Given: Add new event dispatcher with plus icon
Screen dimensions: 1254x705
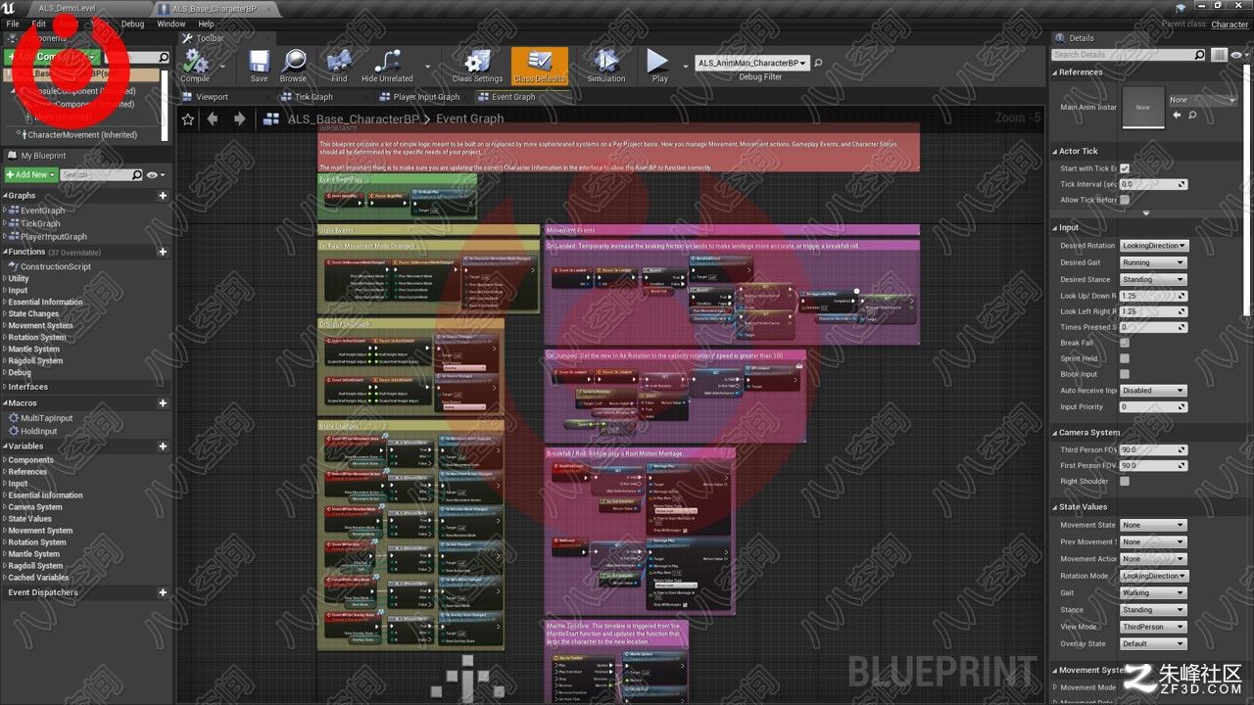Looking at the screenshot, I should point(163,592).
